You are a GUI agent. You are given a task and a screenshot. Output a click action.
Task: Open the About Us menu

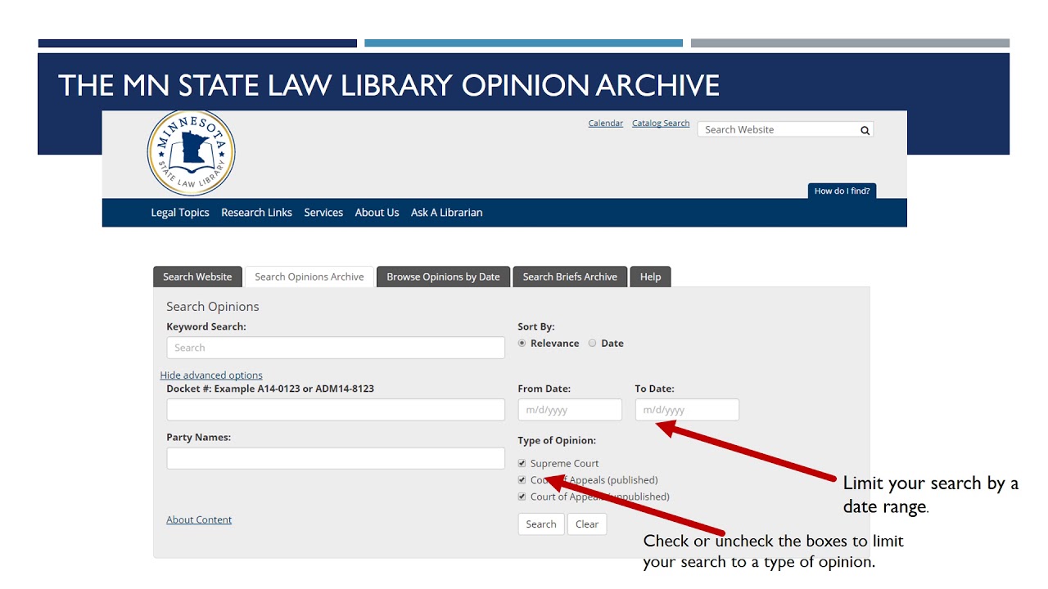[377, 213]
